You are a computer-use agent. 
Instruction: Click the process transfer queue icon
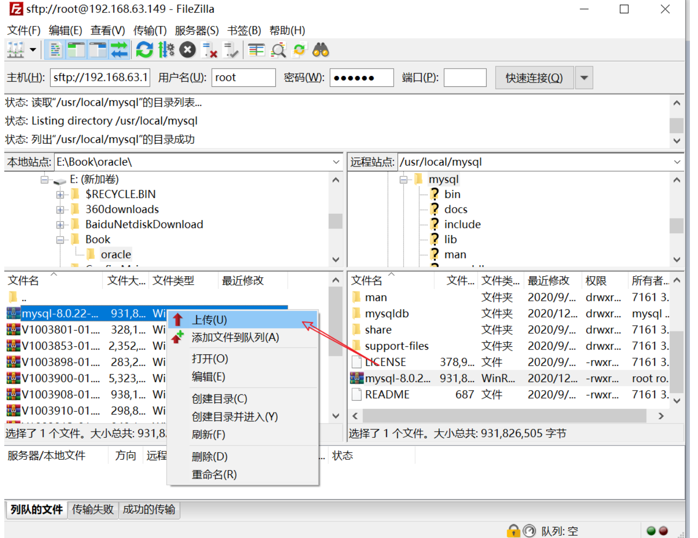[166, 50]
